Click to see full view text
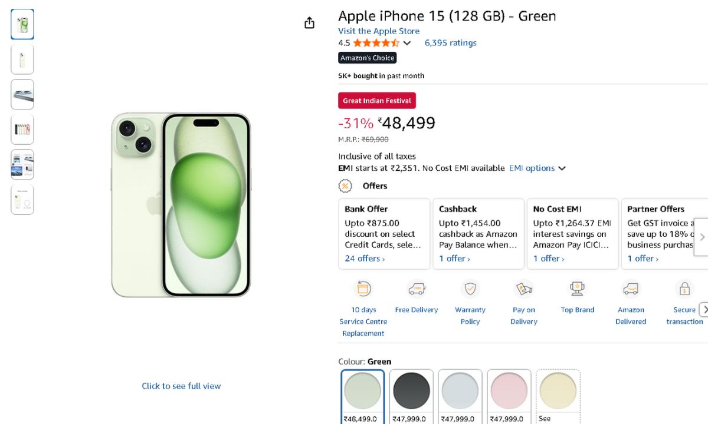Screen dimensions: 708x424 tap(181, 386)
